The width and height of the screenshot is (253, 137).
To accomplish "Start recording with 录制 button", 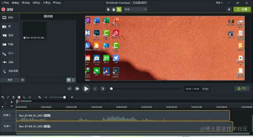I will pos(7,9).
